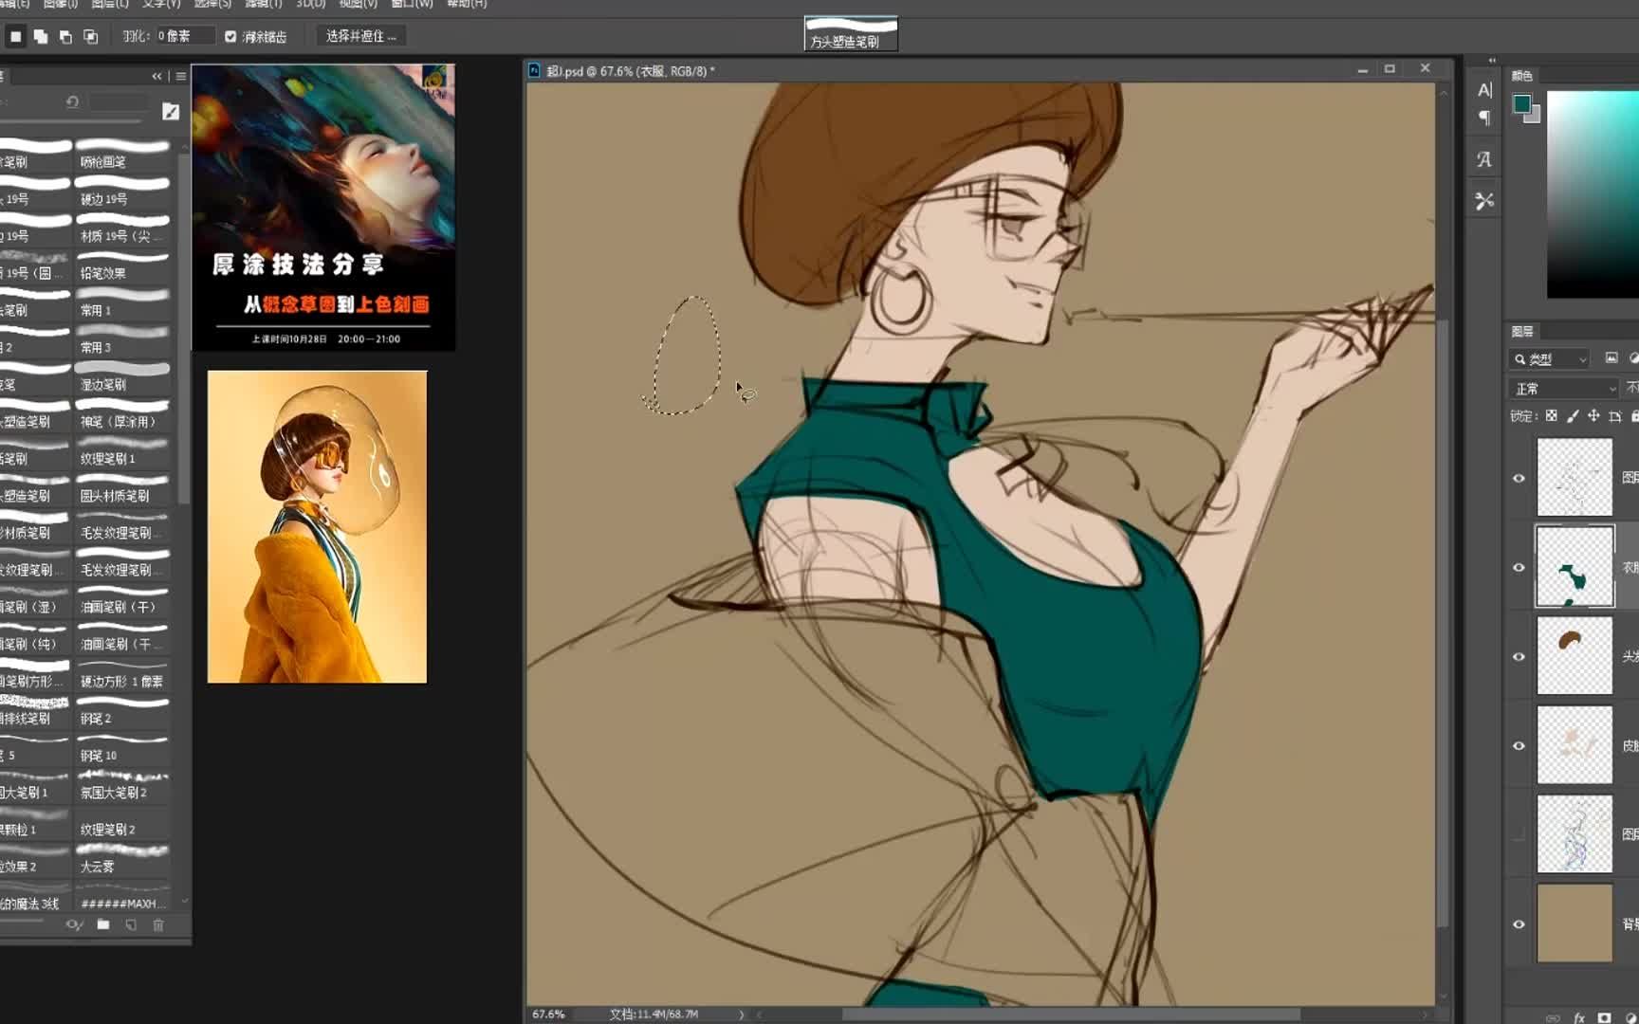Select the 湿边笔刷 brush preset

click(122, 375)
